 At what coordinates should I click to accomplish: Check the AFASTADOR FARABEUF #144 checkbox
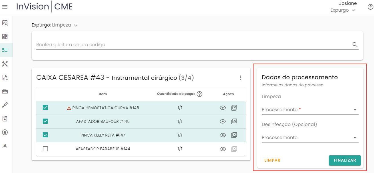pyautogui.click(x=45, y=149)
